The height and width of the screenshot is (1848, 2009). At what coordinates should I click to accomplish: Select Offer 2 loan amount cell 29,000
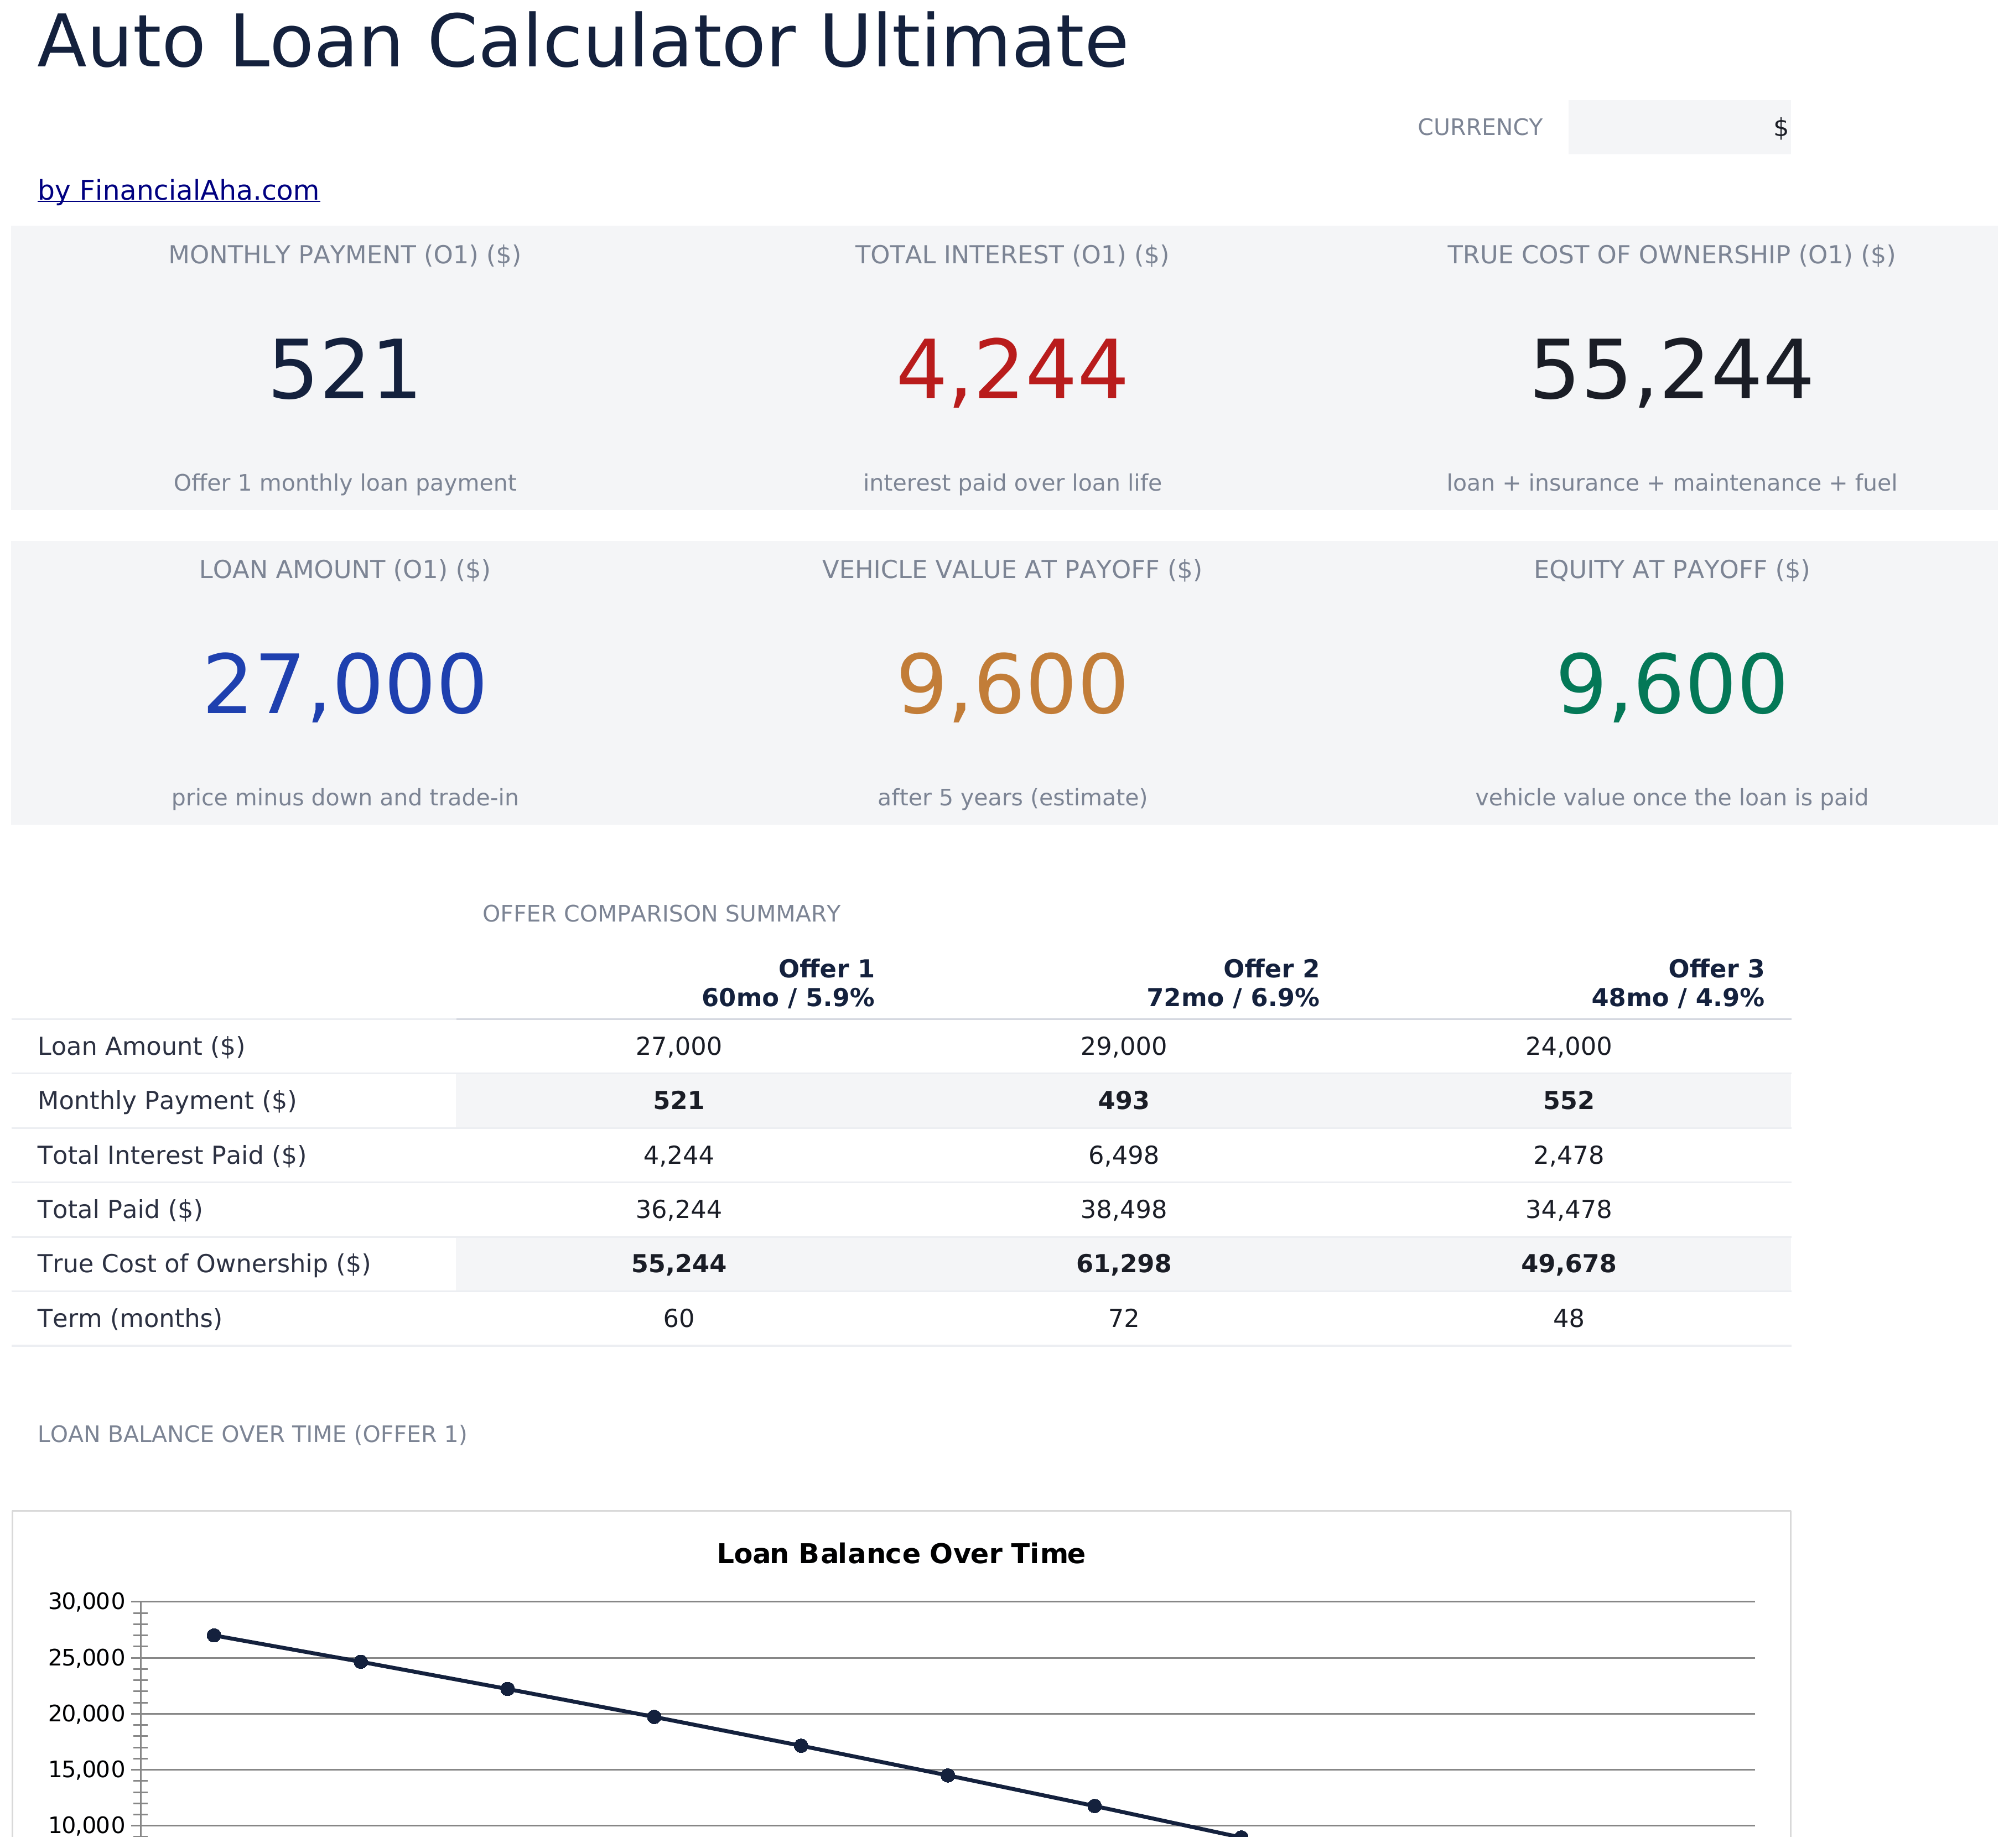[x=1123, y=1047]
